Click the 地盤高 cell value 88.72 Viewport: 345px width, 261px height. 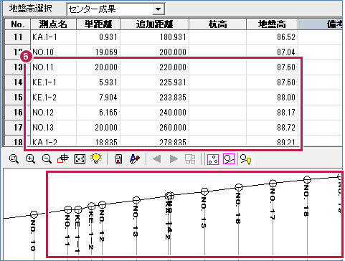click(x=273, y=128)
